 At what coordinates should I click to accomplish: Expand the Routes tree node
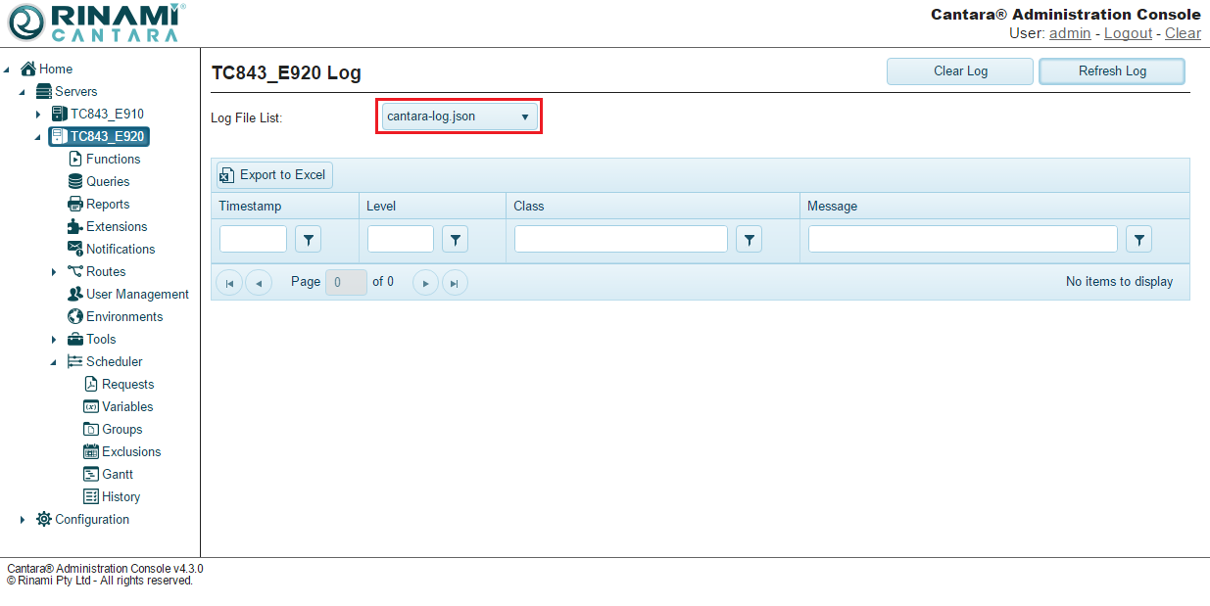pyautogui.click(x=54, y=272)
